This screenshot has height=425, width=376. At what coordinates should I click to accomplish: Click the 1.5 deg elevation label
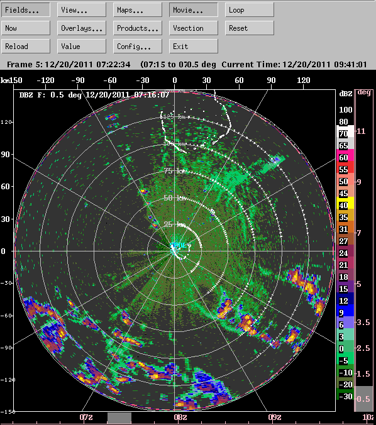coord(363,374)
